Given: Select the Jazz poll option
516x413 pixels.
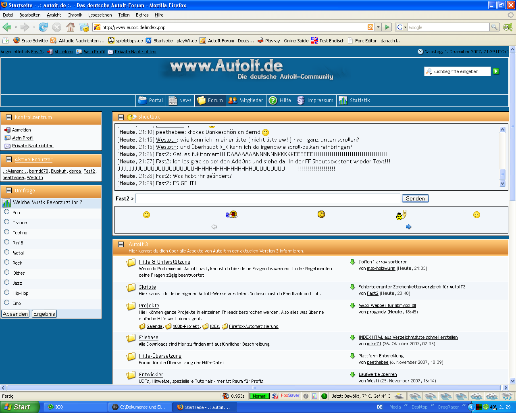Looking at the screenshot, I should point(7,282).
